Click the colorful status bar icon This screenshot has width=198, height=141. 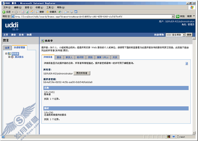[x=169, y=136]
